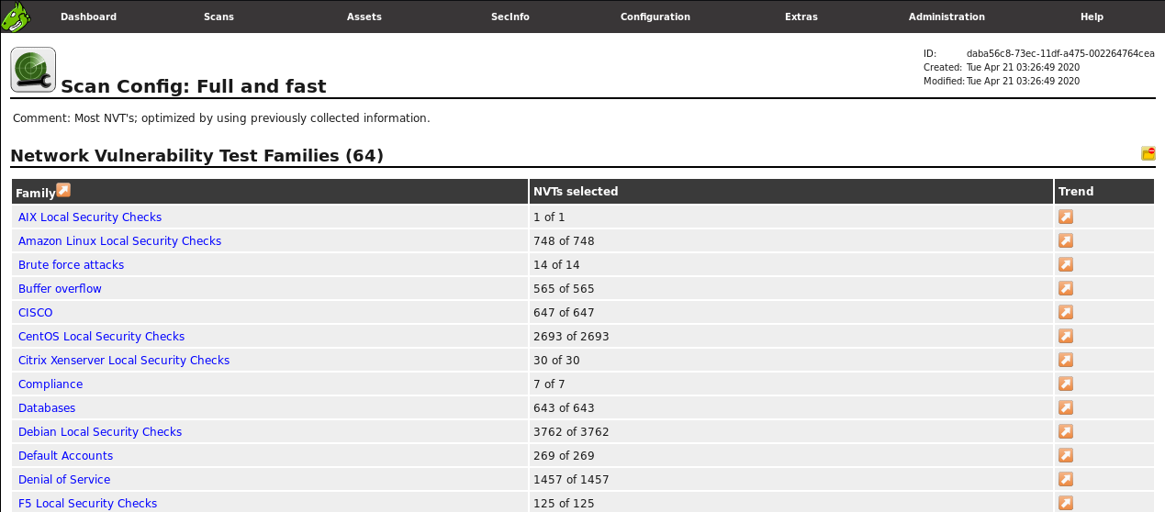
Task: Open the Scans menu
Action: pyautogui.click(x=218, y=17)
